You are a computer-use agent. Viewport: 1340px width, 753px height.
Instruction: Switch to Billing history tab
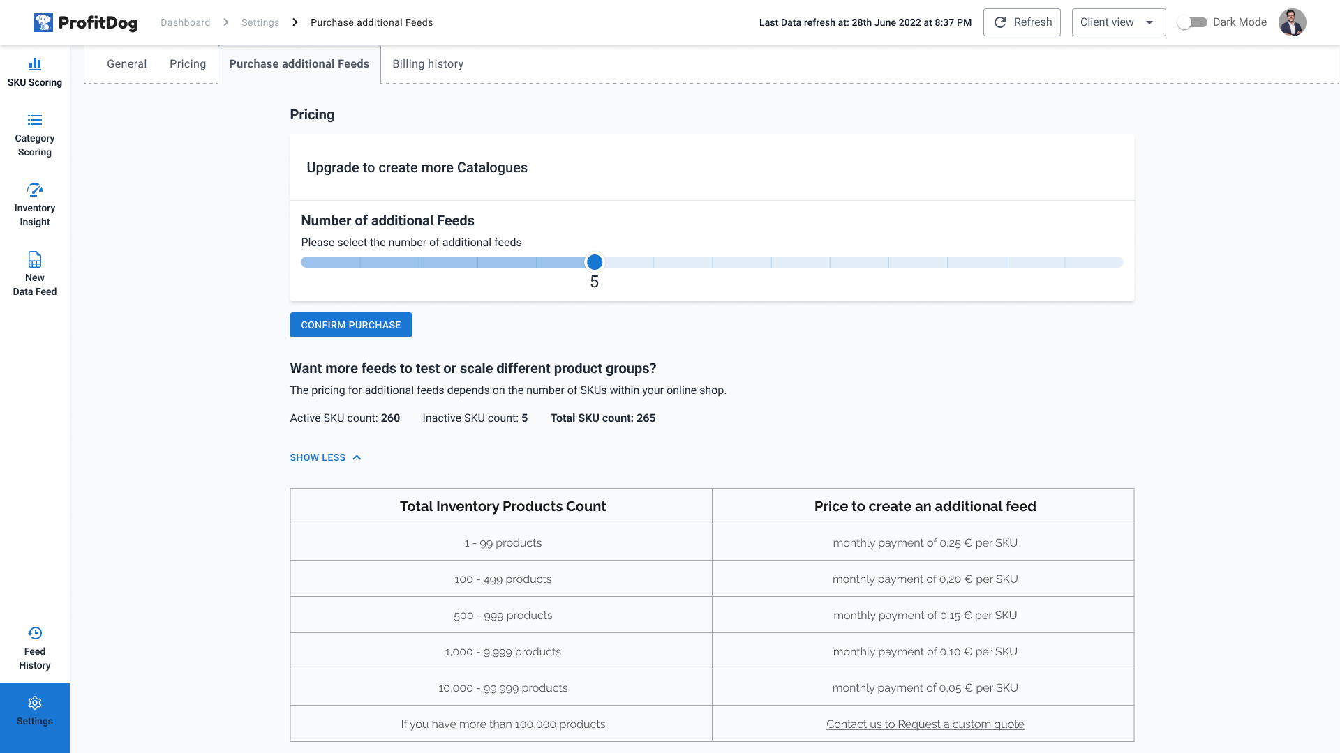[428, 64]
